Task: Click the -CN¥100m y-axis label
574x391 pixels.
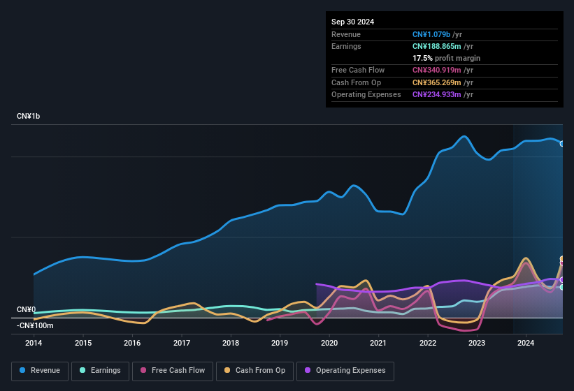Action: click(35, 325)
